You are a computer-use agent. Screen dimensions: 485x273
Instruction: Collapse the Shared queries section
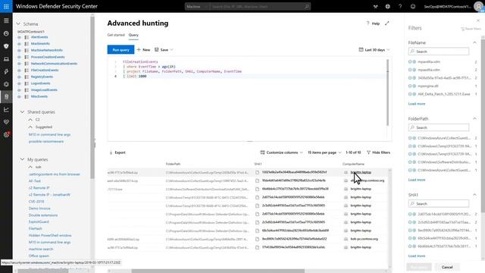coord(22,111)
